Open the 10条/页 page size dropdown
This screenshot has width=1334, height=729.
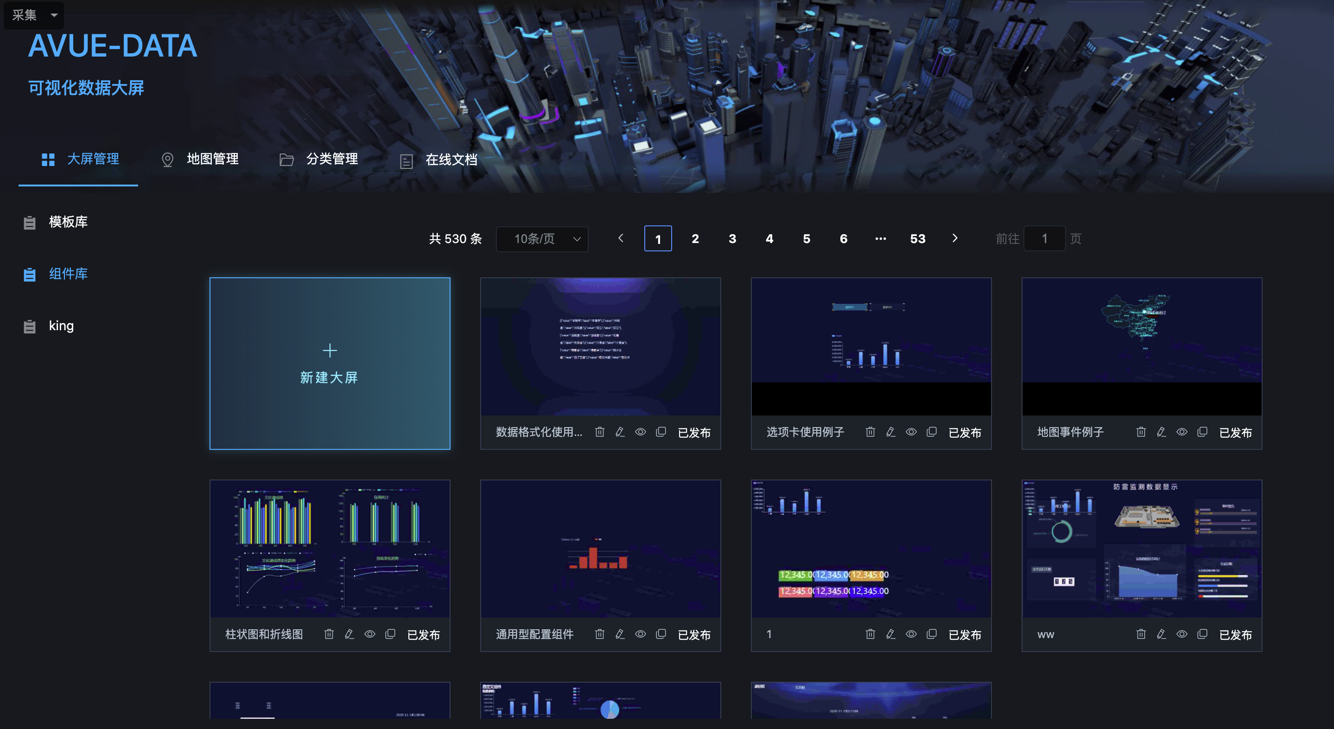point(542,239)
